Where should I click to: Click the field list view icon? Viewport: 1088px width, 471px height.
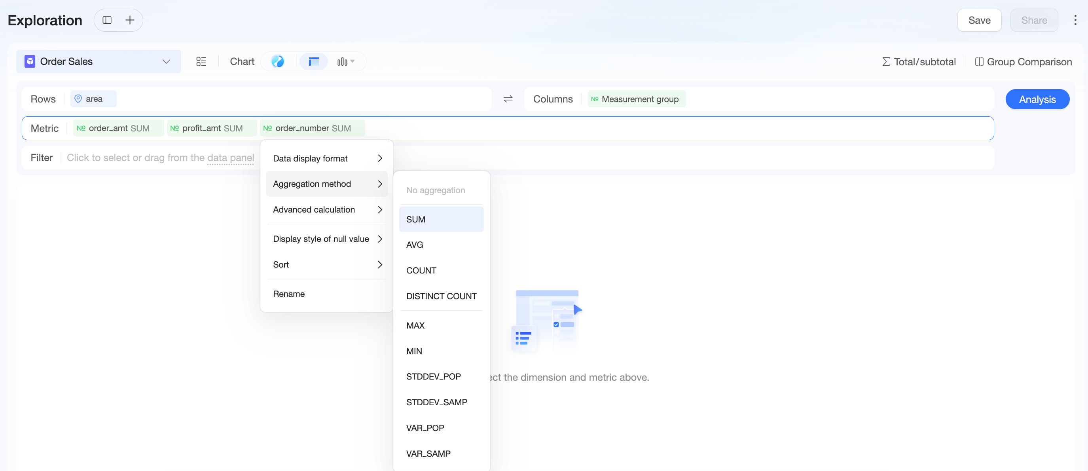tap(201, 62)
